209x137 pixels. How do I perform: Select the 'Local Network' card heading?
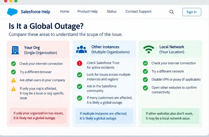172,47
